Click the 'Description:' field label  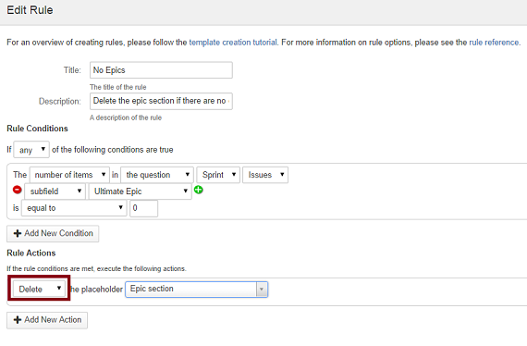(60, 101)
